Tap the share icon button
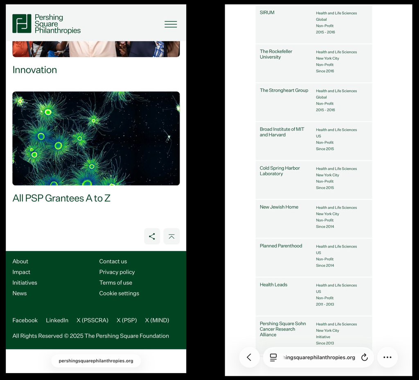Image resolution: width=419 pixels, height=380 pixels. tap(152, 236)
